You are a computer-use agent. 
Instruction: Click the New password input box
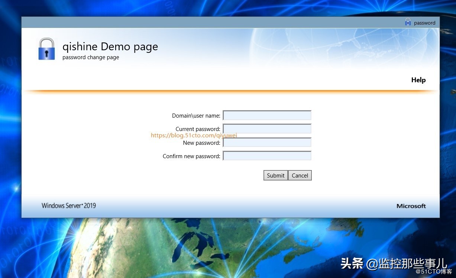coord(266,142)
